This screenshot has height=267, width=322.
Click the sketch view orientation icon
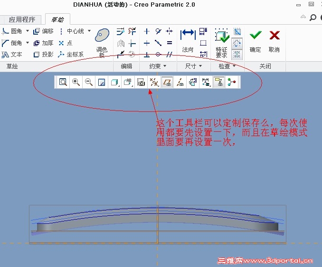[x=193, y=82]
